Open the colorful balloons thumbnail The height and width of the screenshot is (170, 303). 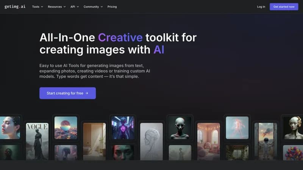(293, 153)
